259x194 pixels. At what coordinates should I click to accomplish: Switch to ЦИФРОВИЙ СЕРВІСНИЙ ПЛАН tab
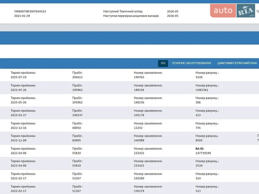point(237,63)
